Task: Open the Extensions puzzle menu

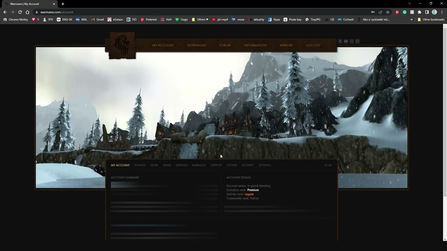Action: pos(419,12)
